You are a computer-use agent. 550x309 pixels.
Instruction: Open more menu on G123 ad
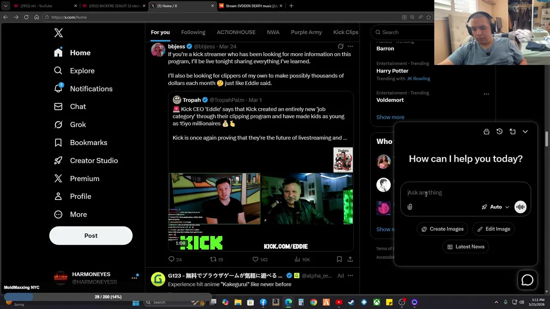coord(350,276)
